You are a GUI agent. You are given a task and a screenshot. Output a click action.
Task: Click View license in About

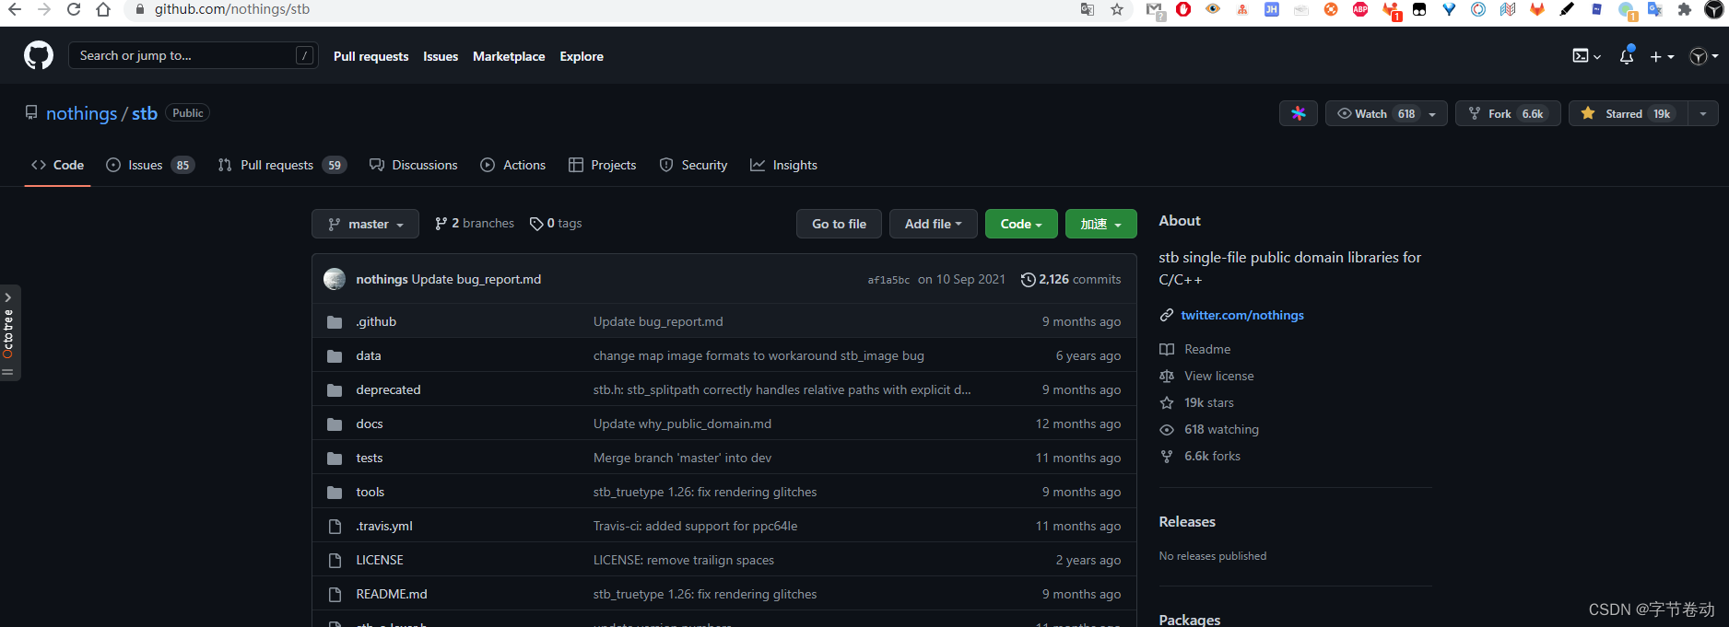1218,376
